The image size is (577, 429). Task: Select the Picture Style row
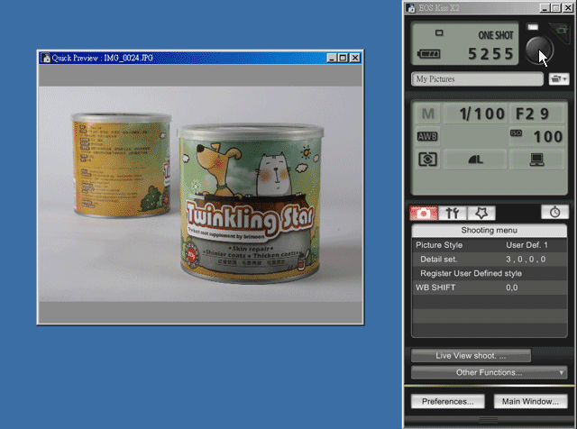point(489,245)
